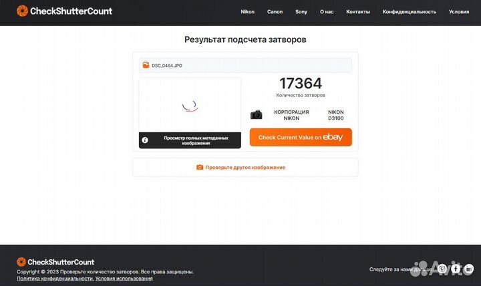Click 'Проверьте другое изображение' link
Screen dimensions: 481x286
(245, 167)
